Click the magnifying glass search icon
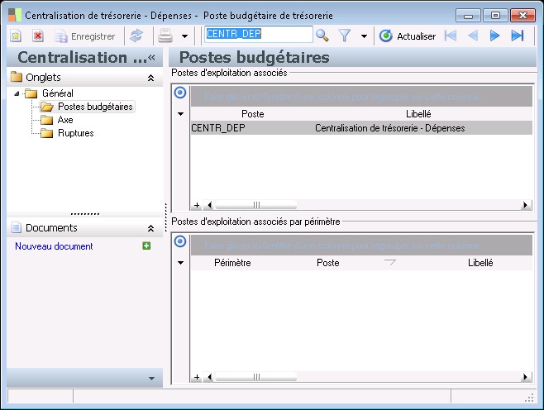Image resolution: width=544 pixels, height=410 pixels. (322, 36)
